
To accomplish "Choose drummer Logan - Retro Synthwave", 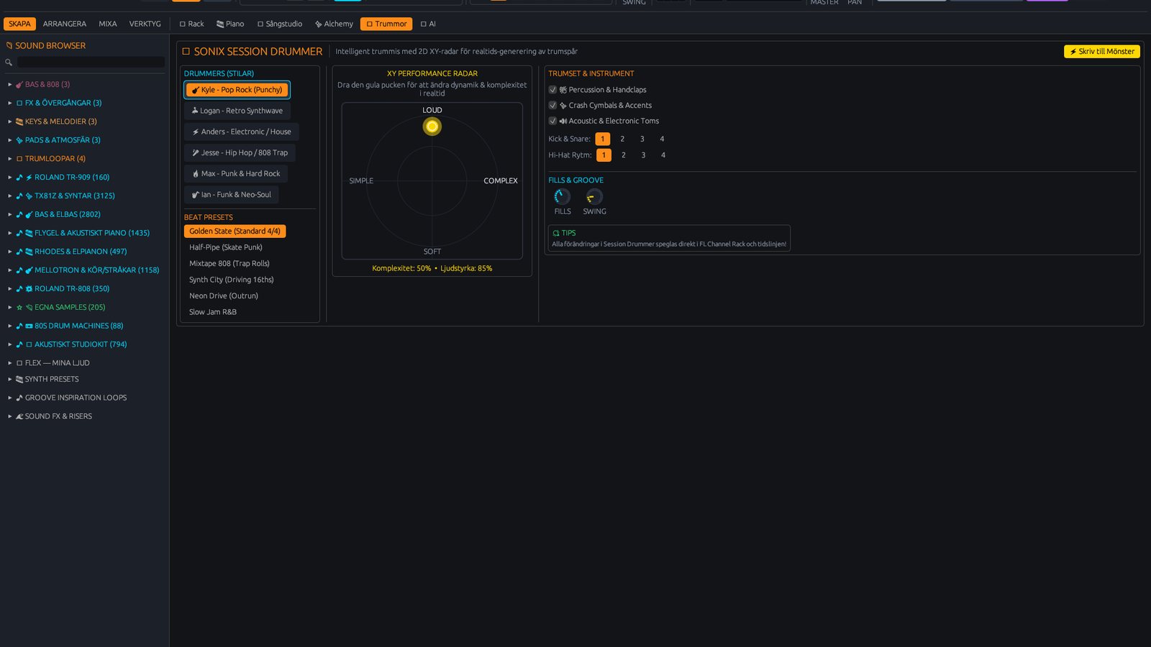I will pyautogui.click(x=237, y=111).
